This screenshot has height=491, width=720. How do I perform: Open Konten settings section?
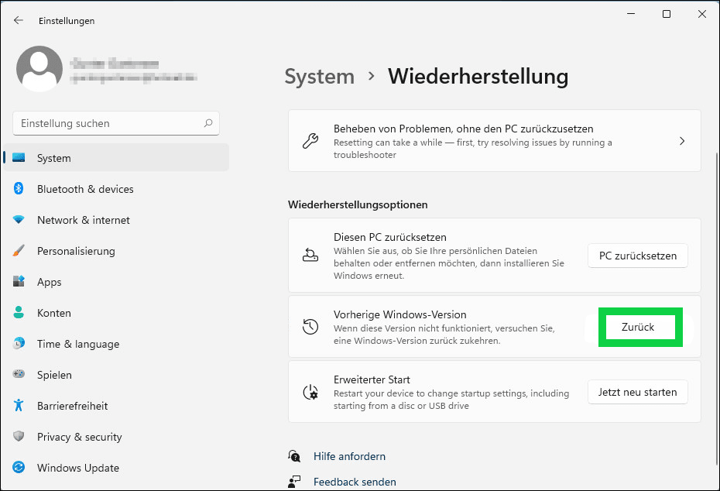54,313
